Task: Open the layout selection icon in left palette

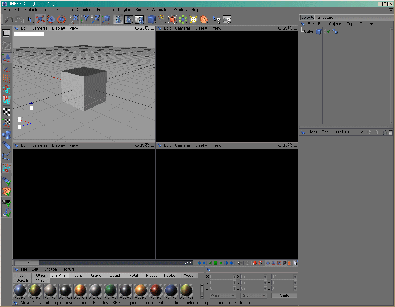Action: (6, 33)
